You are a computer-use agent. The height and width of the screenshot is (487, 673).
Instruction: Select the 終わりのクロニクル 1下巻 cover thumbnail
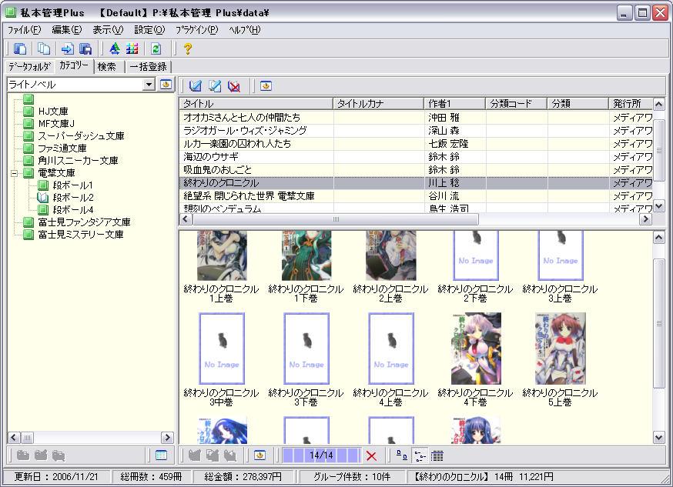click(x=306, y=255)
